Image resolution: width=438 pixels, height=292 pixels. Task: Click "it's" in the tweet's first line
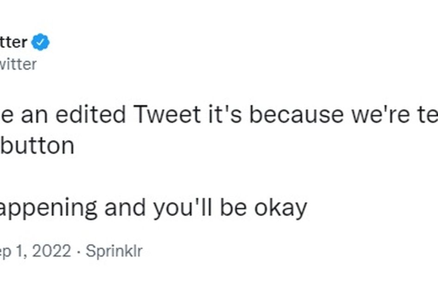tap(225, 114)
